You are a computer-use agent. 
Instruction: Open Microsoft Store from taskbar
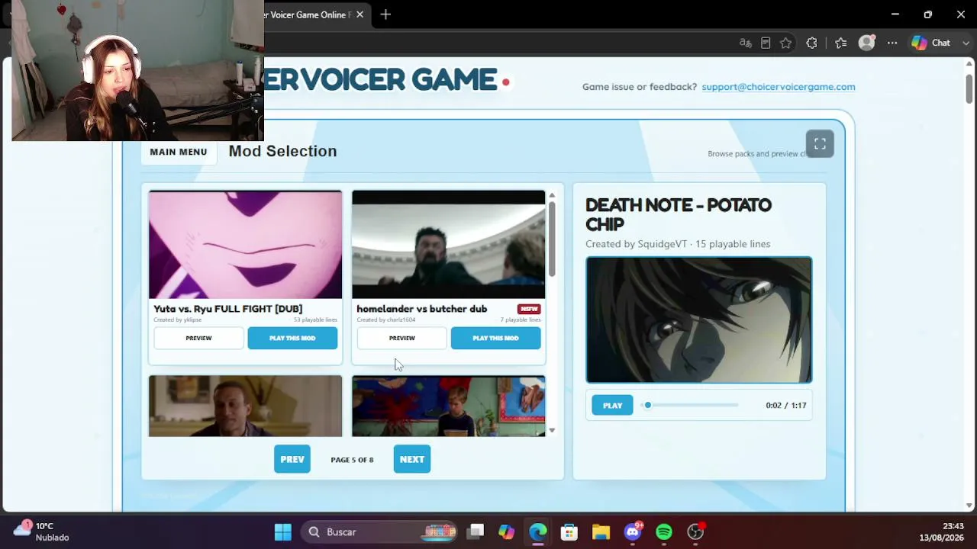(x=569, y=531)
